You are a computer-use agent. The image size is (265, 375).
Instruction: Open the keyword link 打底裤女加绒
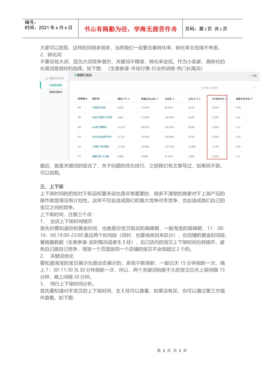point(99,107)
